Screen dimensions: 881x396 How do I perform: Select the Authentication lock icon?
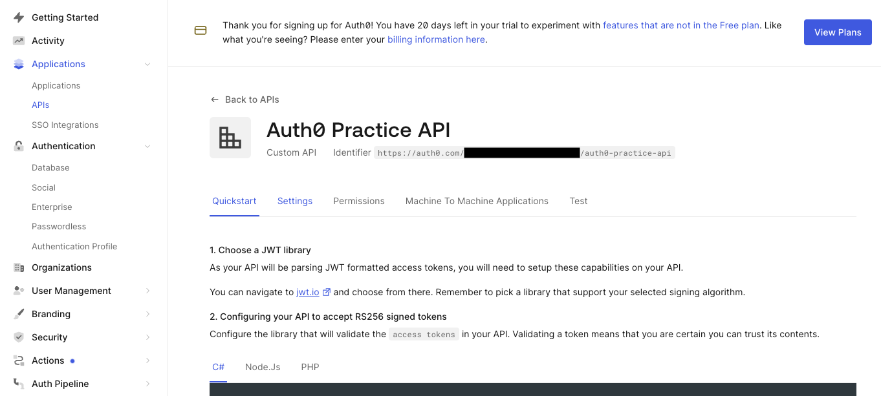(x=19, y=145)
